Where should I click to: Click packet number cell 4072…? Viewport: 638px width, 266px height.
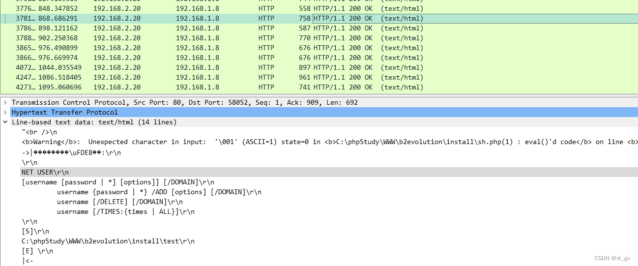[x=25, y=67]
